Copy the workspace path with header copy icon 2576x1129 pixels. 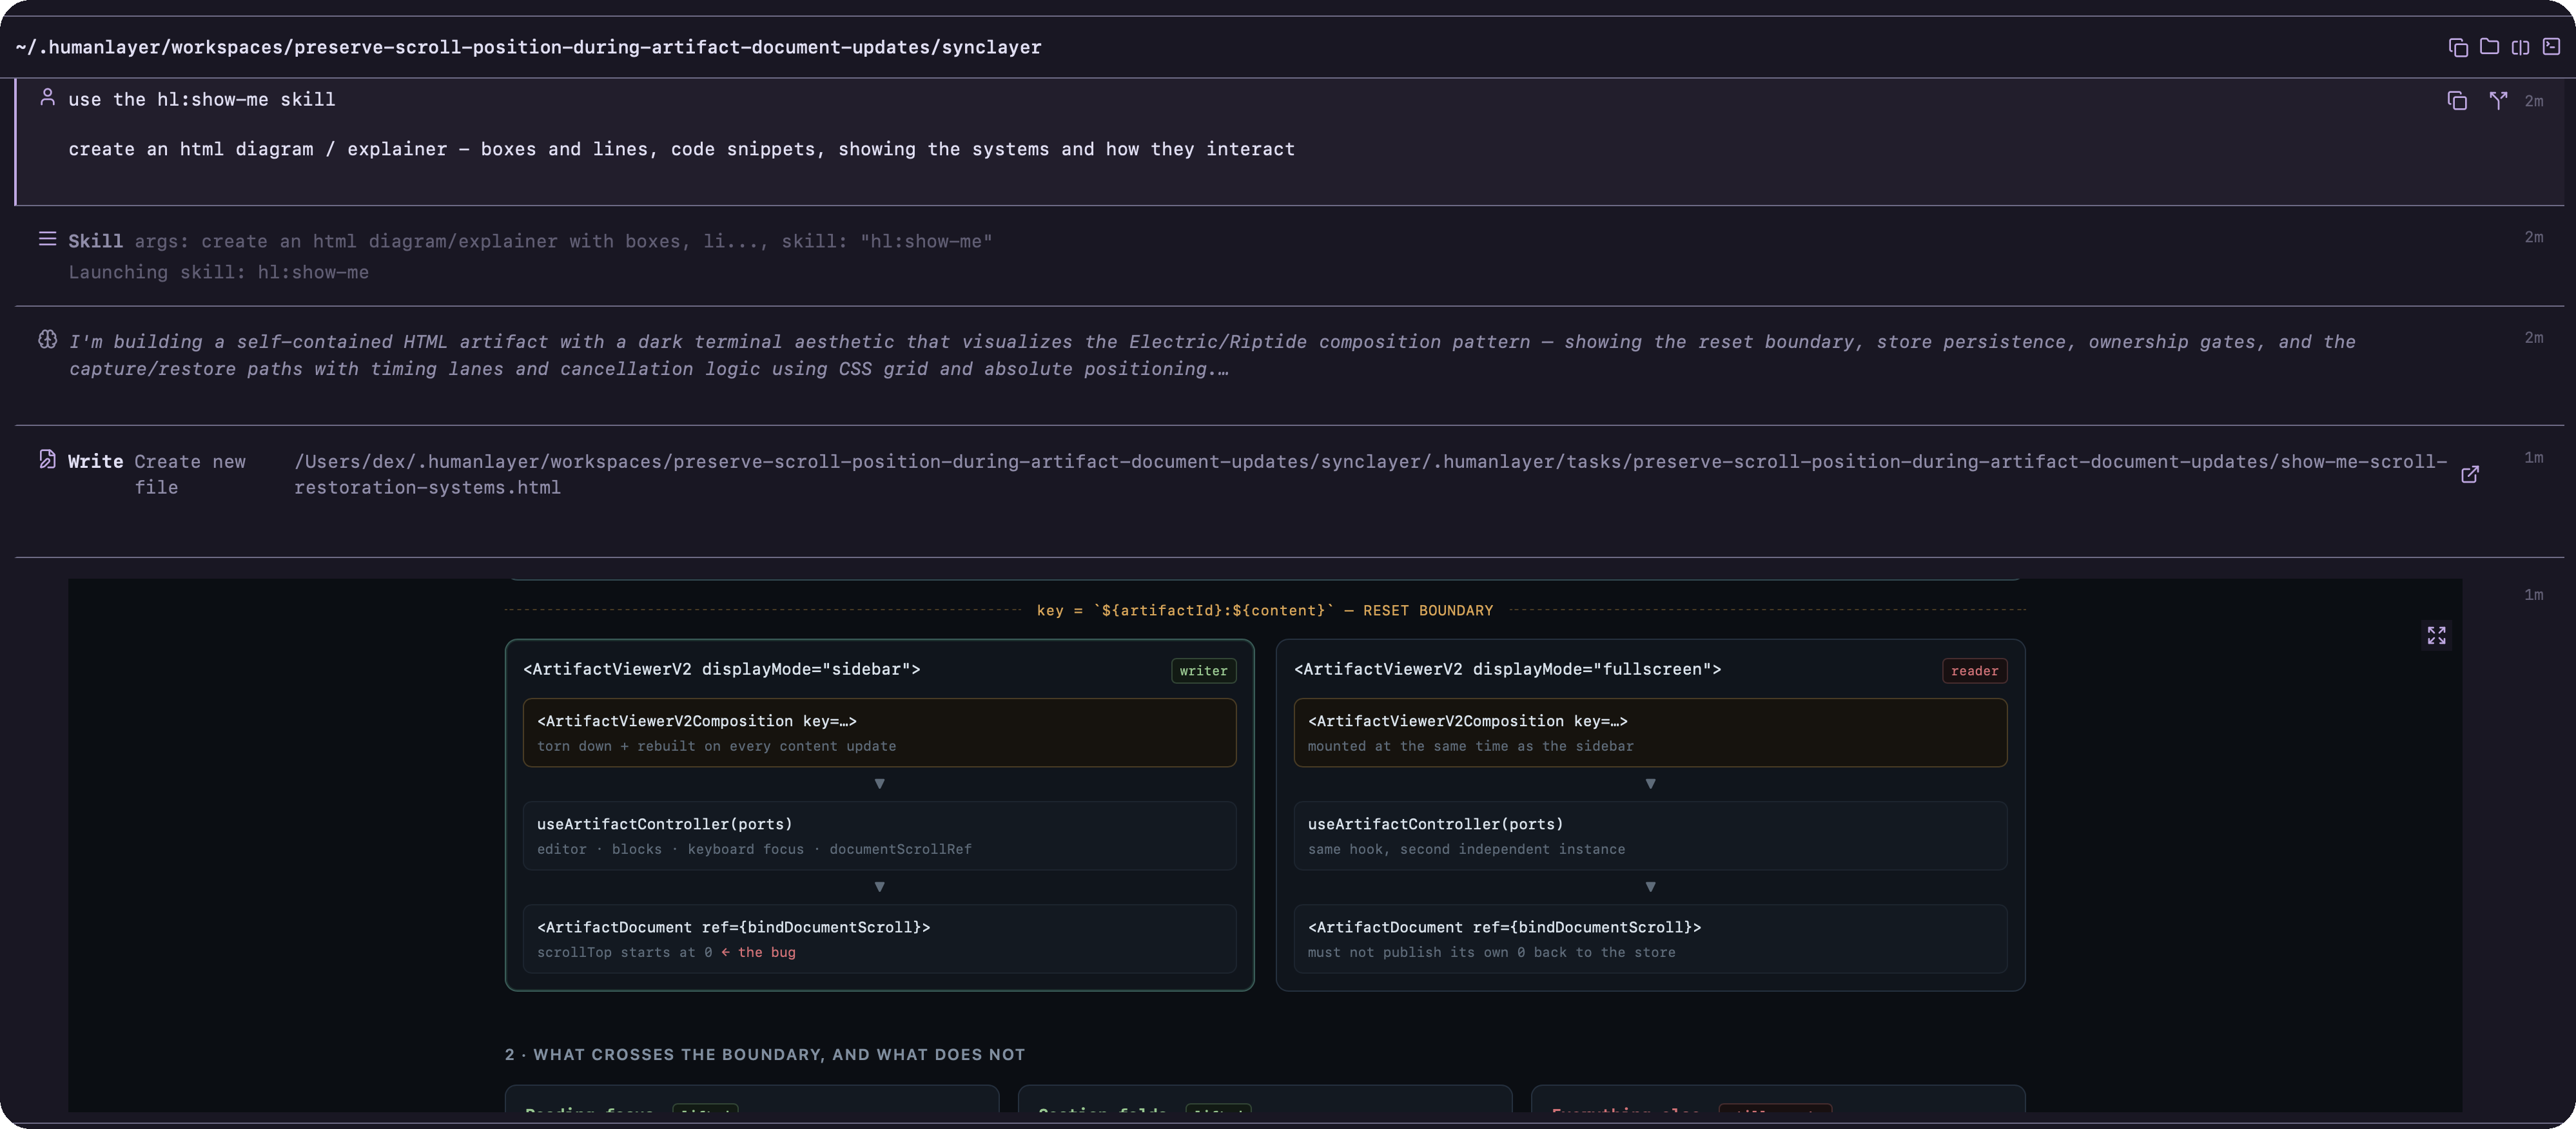point(2458,47)
